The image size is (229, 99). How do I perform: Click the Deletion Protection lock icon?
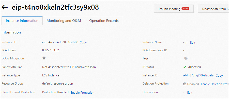click(x=185, y=84)
